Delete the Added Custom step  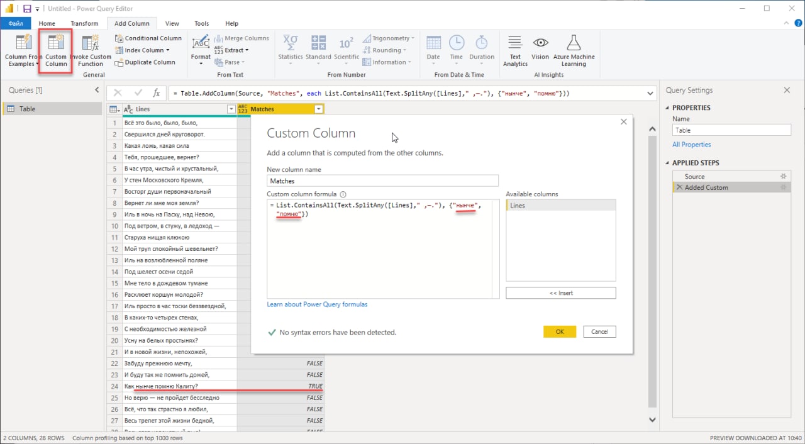point(679,187)
